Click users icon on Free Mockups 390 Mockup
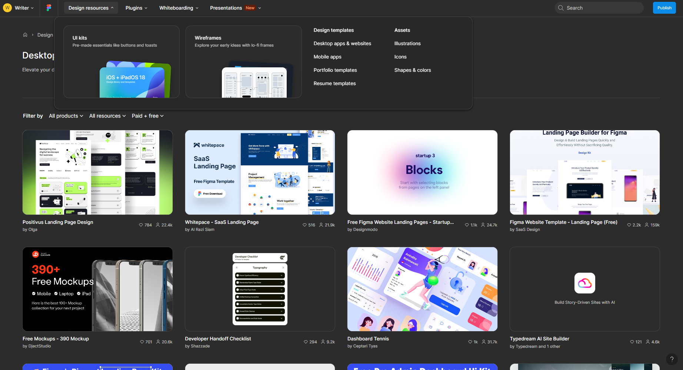This screenshot has width=683, height=370. [158, 342]
